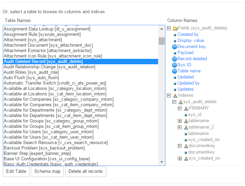
Task: Collapse the documentkey index node
Action: click(180, 146)
